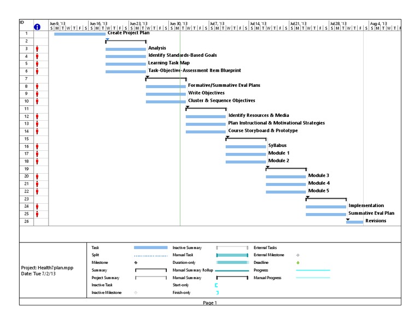420x324 pixels.
Task: Click the summary bar in row 19
Action: click(286, 169)
